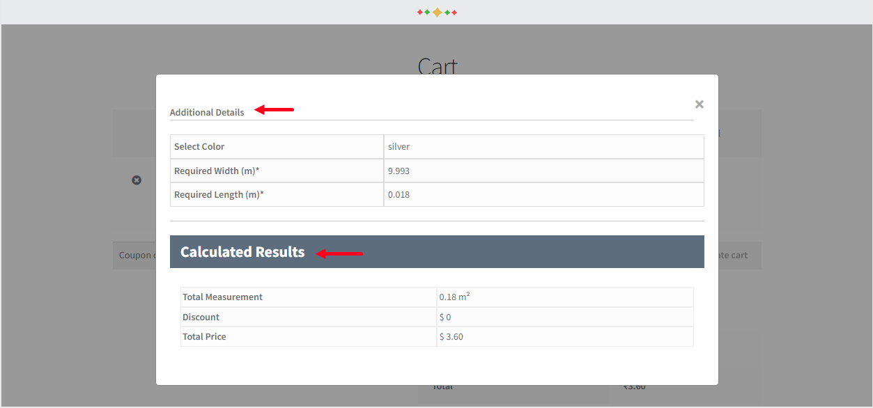873x408 pixels.
Task: Open the silver color value link
Action: coord(398,146)
